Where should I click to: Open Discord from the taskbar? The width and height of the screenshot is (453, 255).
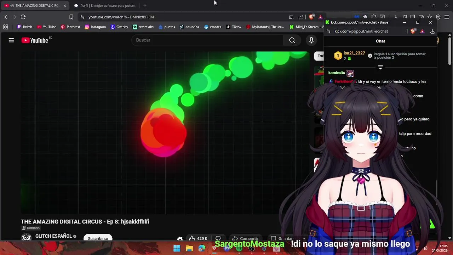227,248
